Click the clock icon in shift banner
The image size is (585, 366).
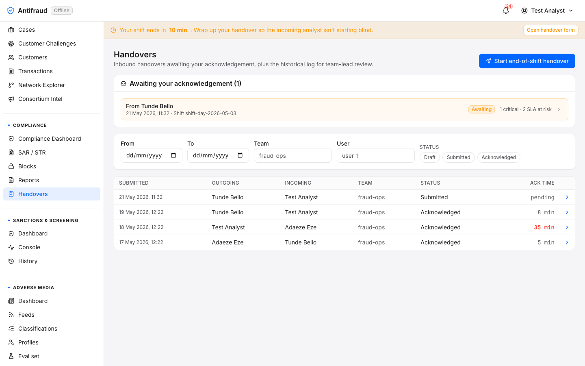click(113, 30)
